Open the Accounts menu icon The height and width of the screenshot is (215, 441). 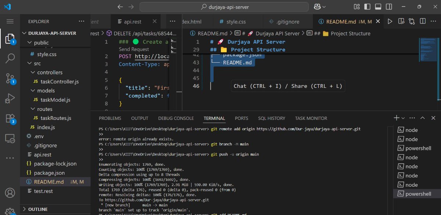(x=10, y=193)
